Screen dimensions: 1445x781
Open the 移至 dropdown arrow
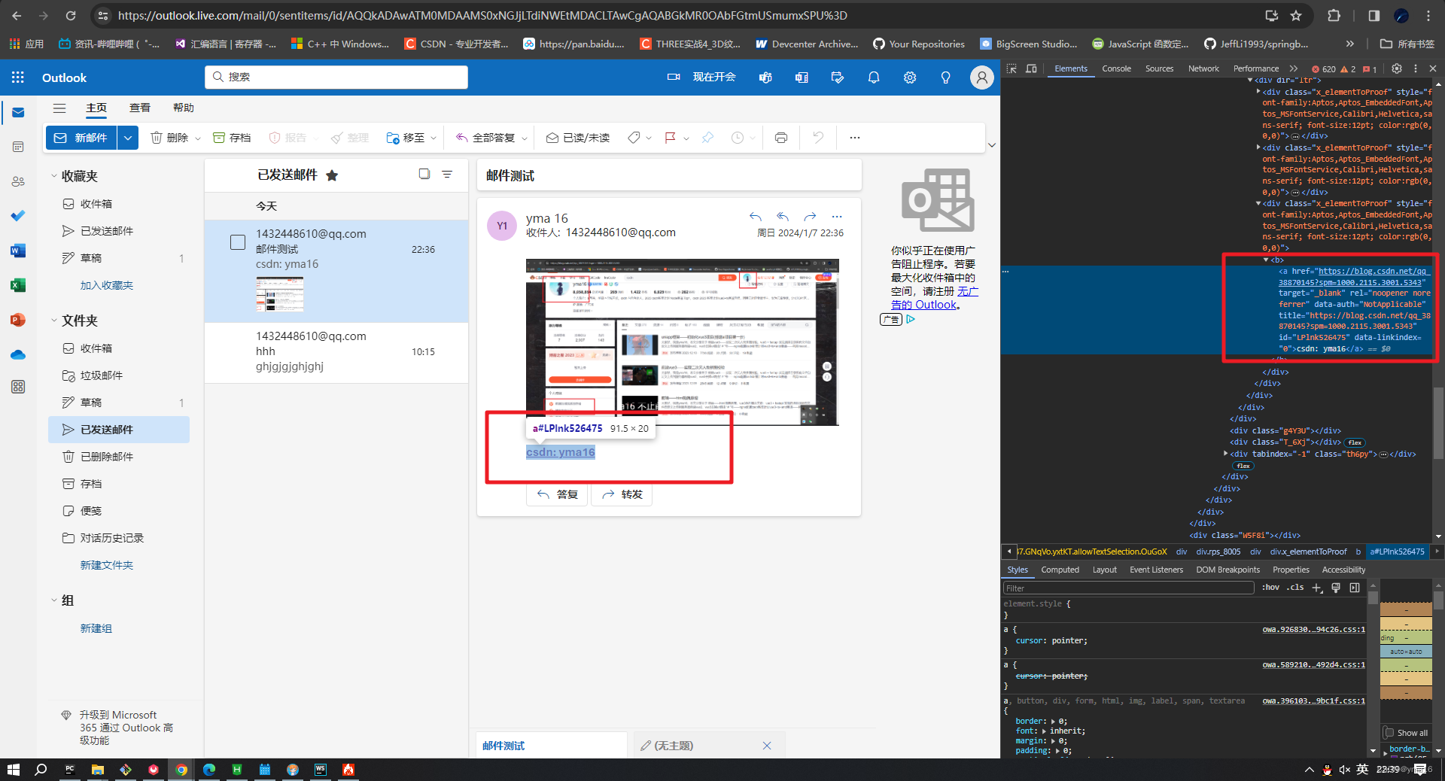tap(433, 138)
